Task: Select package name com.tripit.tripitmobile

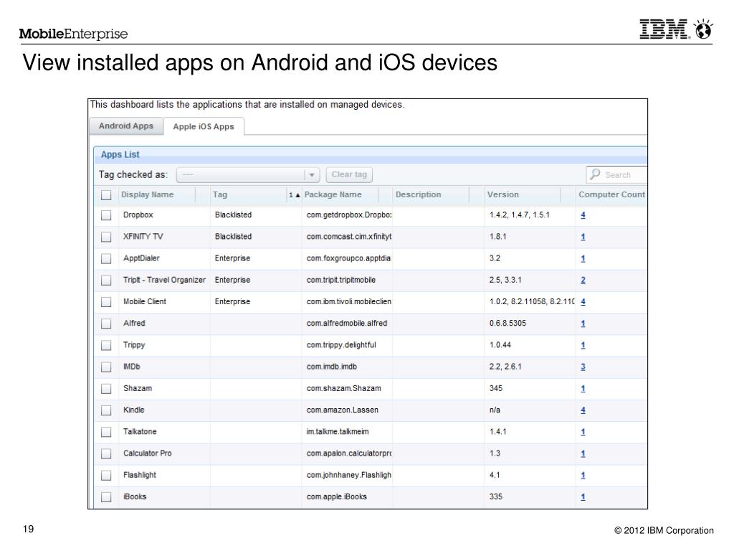Action: point(340,281)
